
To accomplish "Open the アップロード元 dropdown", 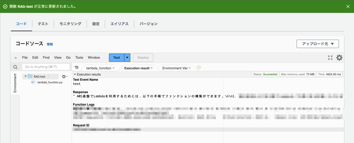I will point(318,44).
